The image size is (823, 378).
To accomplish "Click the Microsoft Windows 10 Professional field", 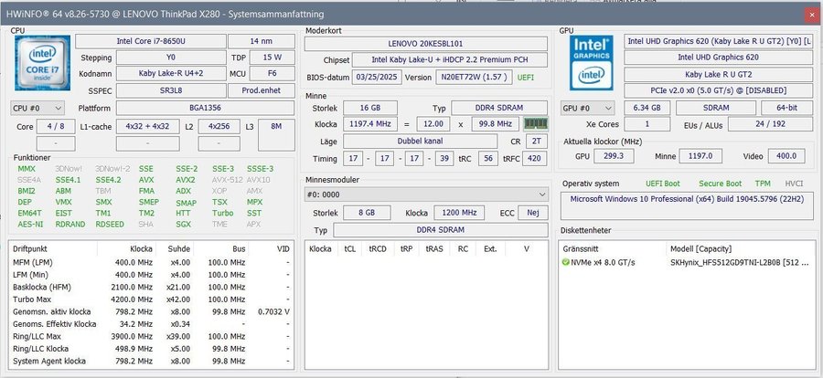I will pyautogui.click(x=687, y=206).
